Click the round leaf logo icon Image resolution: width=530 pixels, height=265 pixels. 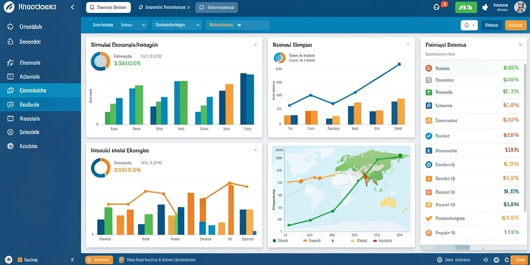point(9,7)
